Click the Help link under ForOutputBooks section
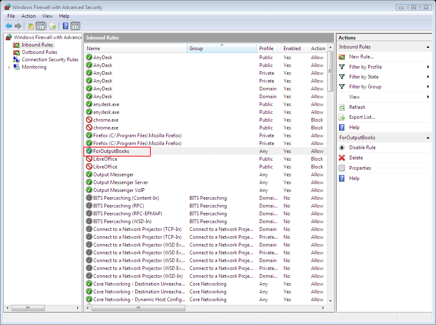 click(x=354, y=178)
